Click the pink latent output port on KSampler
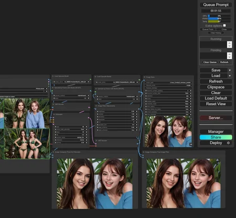236x218 pixels. (x=89, y=117)
